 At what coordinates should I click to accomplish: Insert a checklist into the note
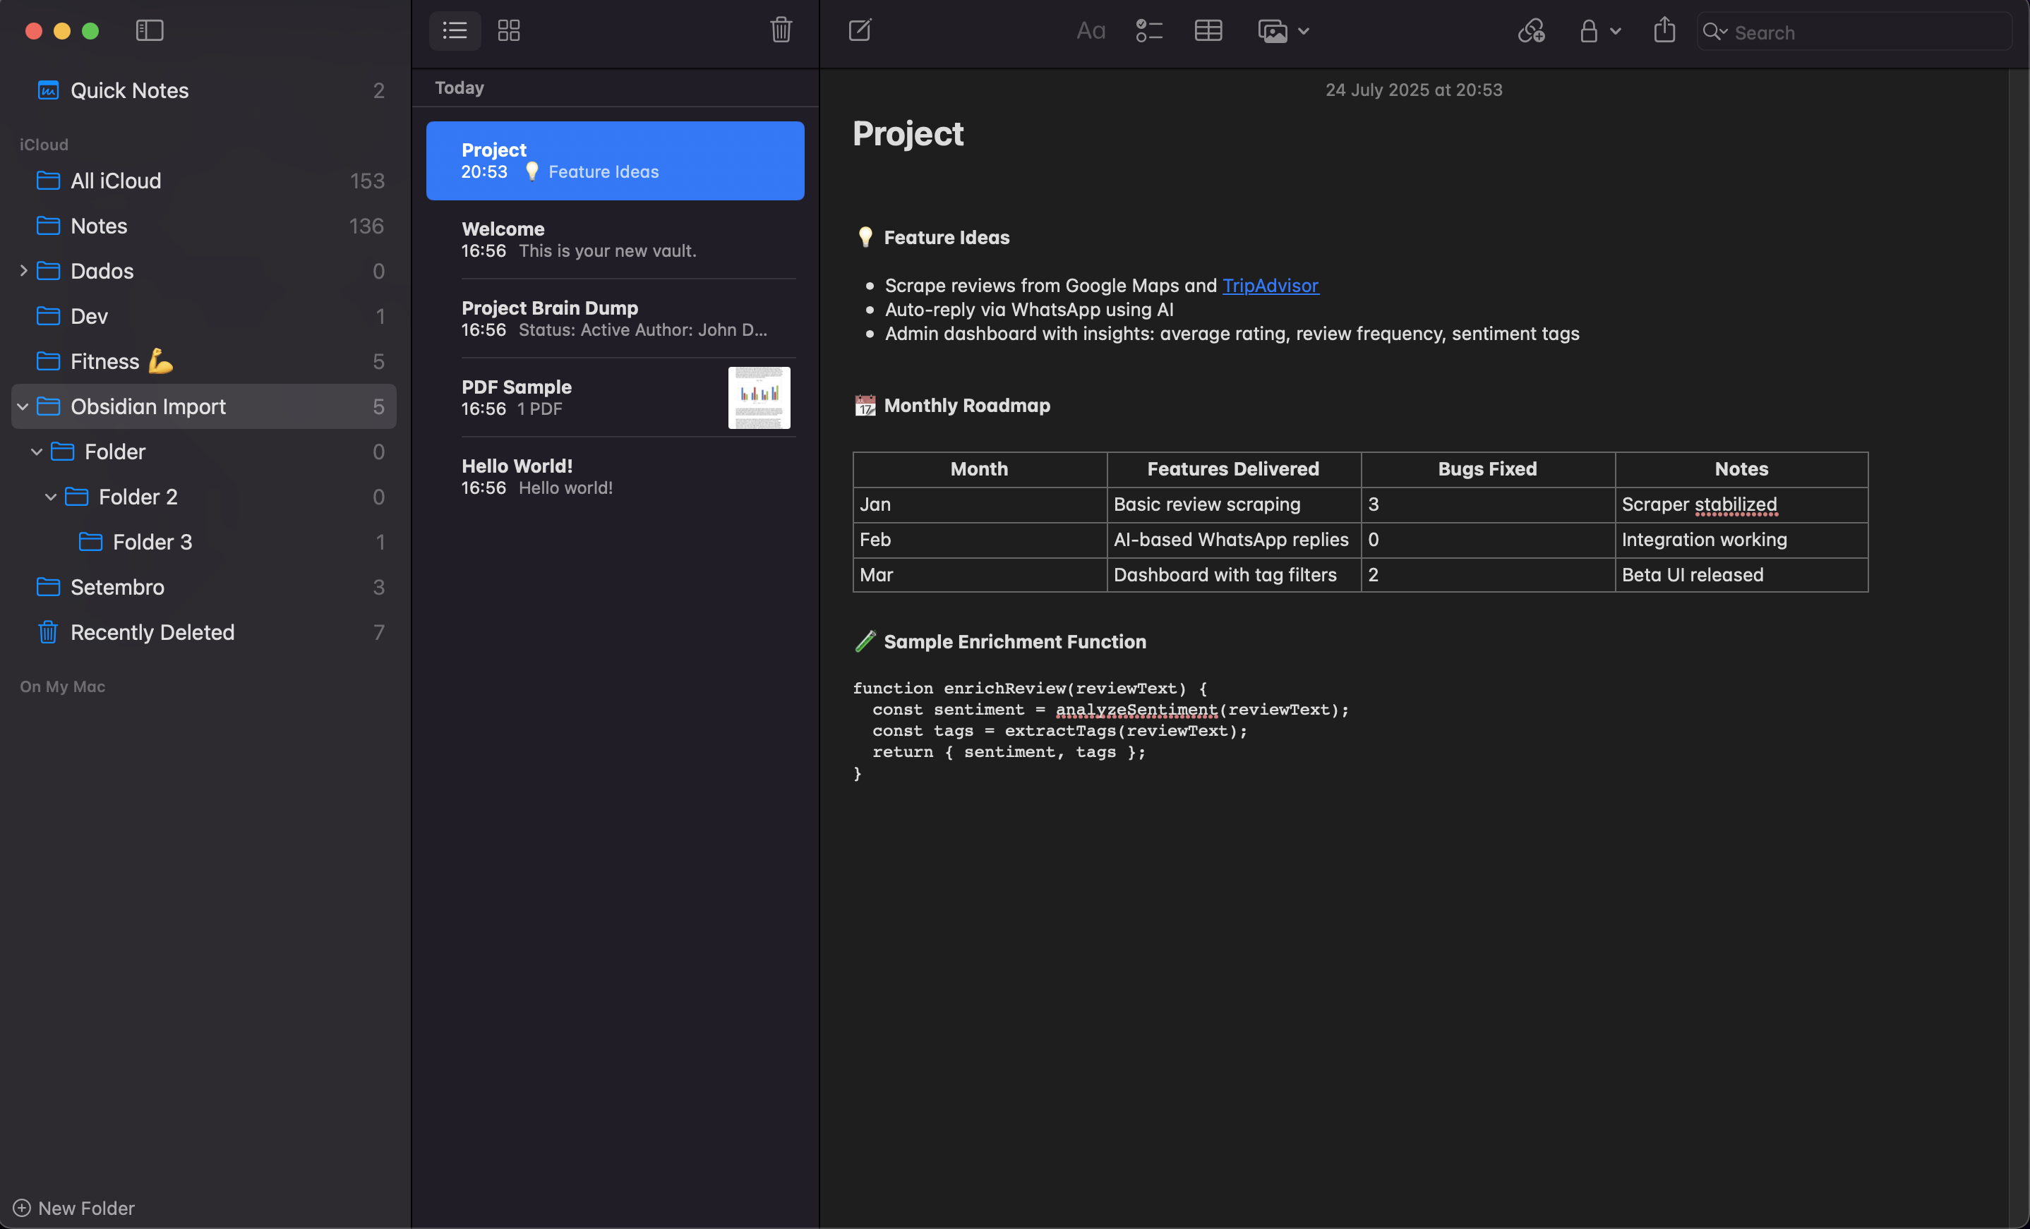point(1148,30)
